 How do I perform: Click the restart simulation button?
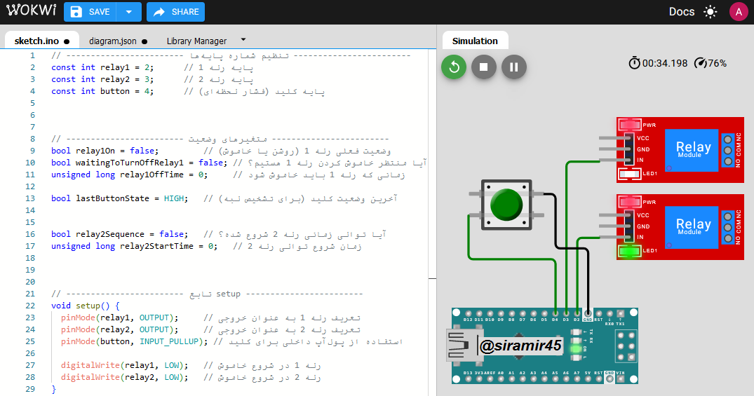[x=454, y=67]
